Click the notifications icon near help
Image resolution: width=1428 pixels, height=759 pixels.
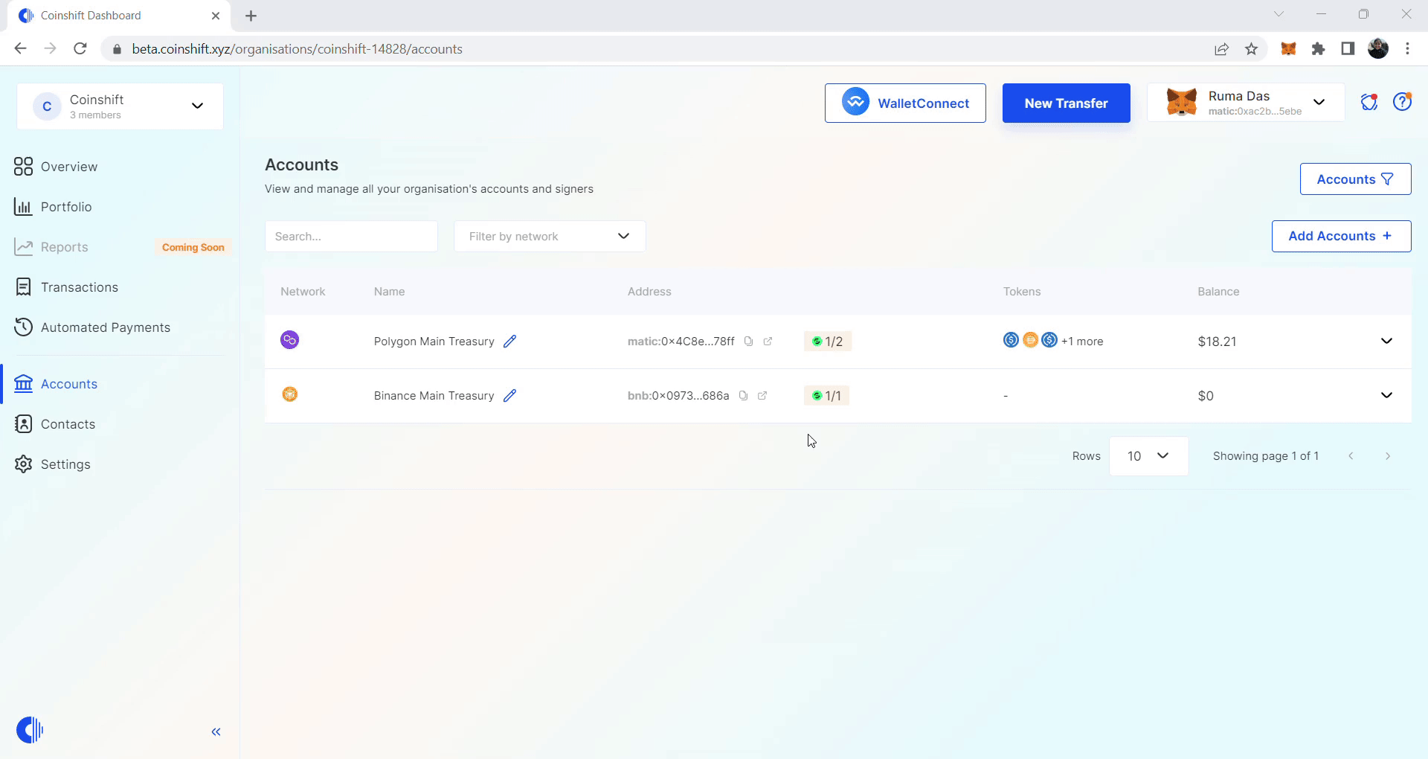point(1369,102)
